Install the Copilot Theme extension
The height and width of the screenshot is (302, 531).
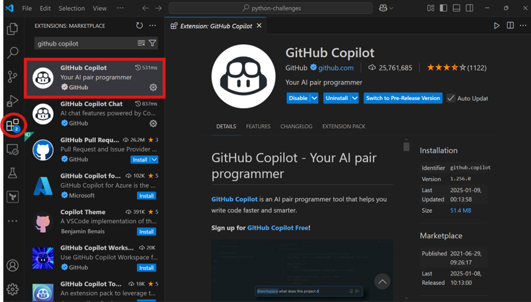tap(146, 232)
